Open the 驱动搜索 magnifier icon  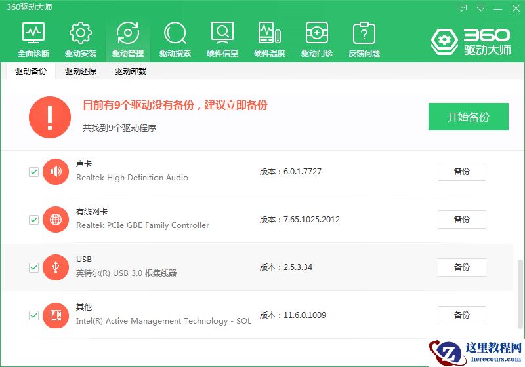(175, 39)
